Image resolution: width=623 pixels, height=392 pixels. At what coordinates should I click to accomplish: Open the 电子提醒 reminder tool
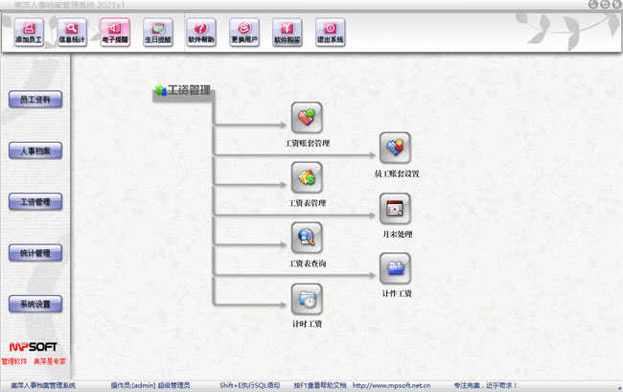pos(115,34)
